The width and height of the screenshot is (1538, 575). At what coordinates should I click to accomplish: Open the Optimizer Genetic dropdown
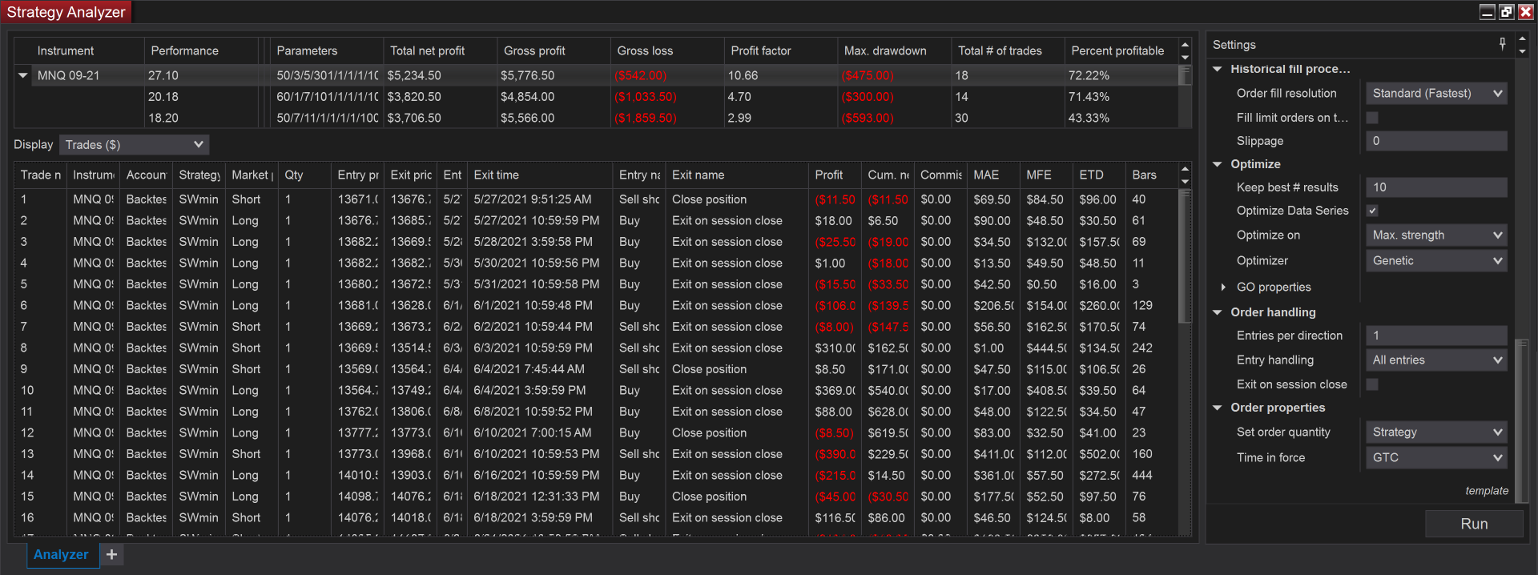point(1435,261)
